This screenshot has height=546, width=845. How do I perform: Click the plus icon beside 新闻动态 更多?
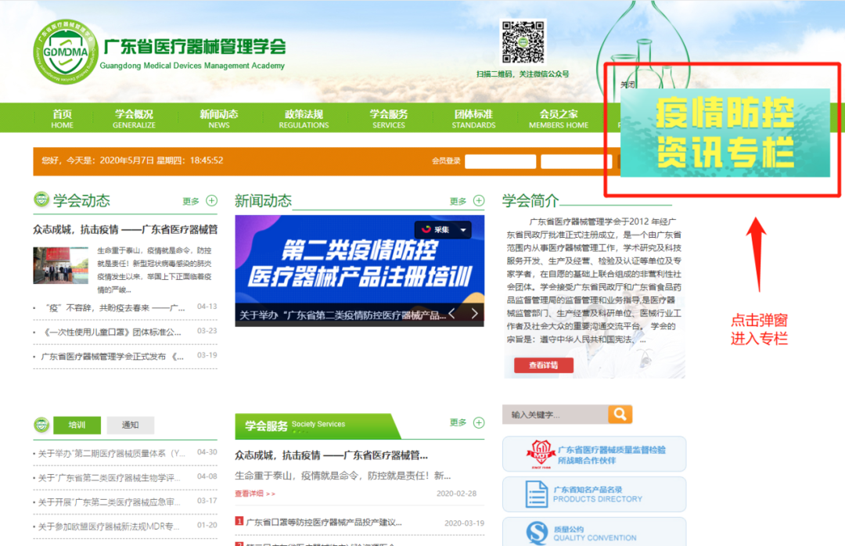[479, 200]
